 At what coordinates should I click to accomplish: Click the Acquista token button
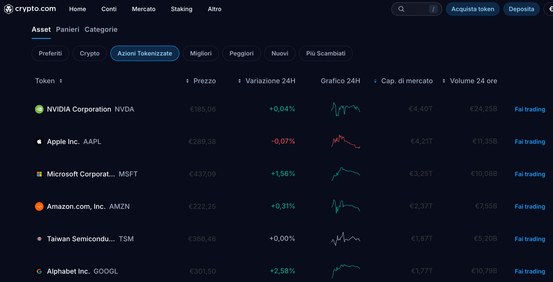(x=473, y=9)
